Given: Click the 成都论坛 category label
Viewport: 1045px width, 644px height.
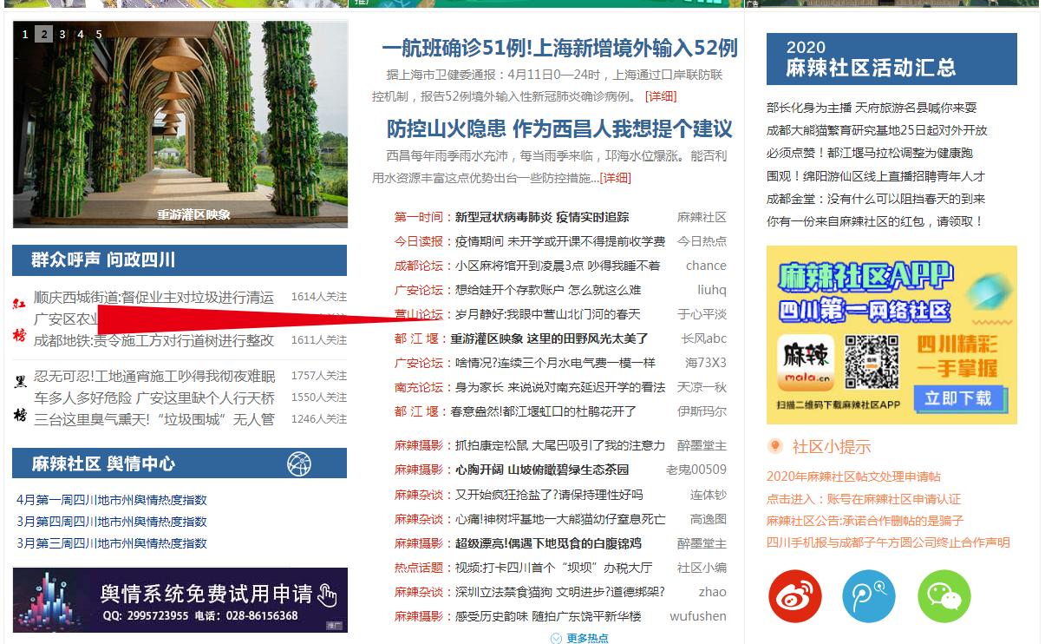Looking at the screenshot, I should click(x=418, y=266).
